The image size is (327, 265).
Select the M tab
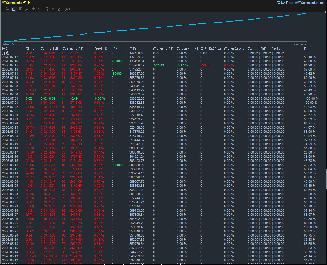[53, 9]
